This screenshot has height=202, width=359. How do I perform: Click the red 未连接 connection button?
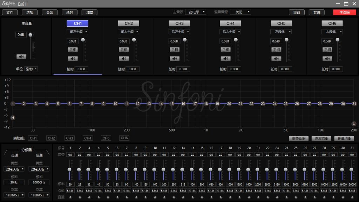click(x=345, y=12)
